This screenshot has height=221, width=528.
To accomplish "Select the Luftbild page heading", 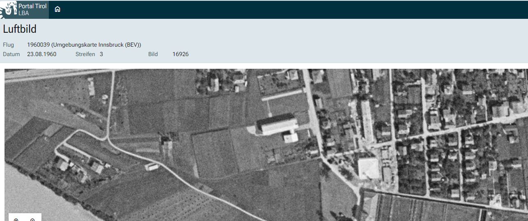I will pyautogui.click(x=20, y=29).
